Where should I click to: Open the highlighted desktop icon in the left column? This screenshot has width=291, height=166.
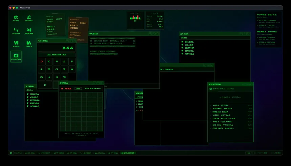(16, 56)
